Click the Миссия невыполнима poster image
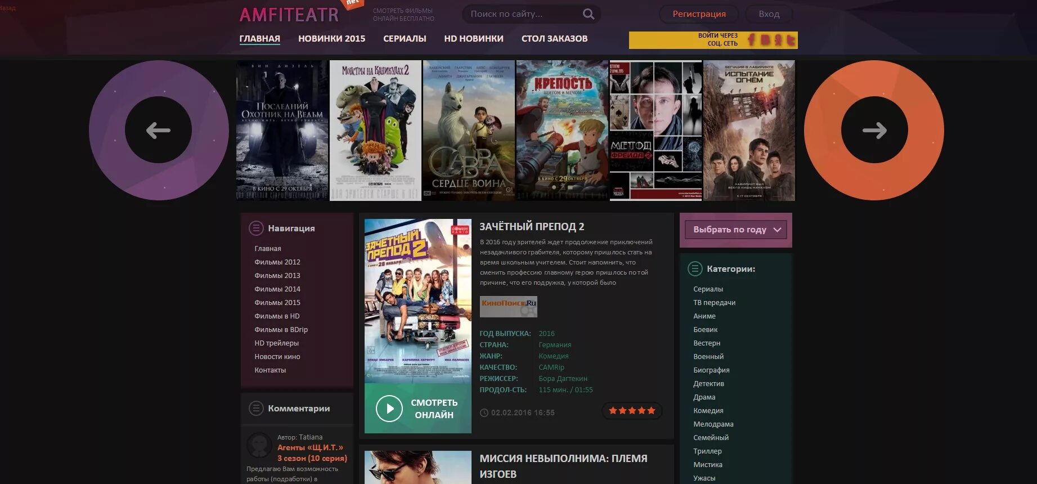 point(418,467)
